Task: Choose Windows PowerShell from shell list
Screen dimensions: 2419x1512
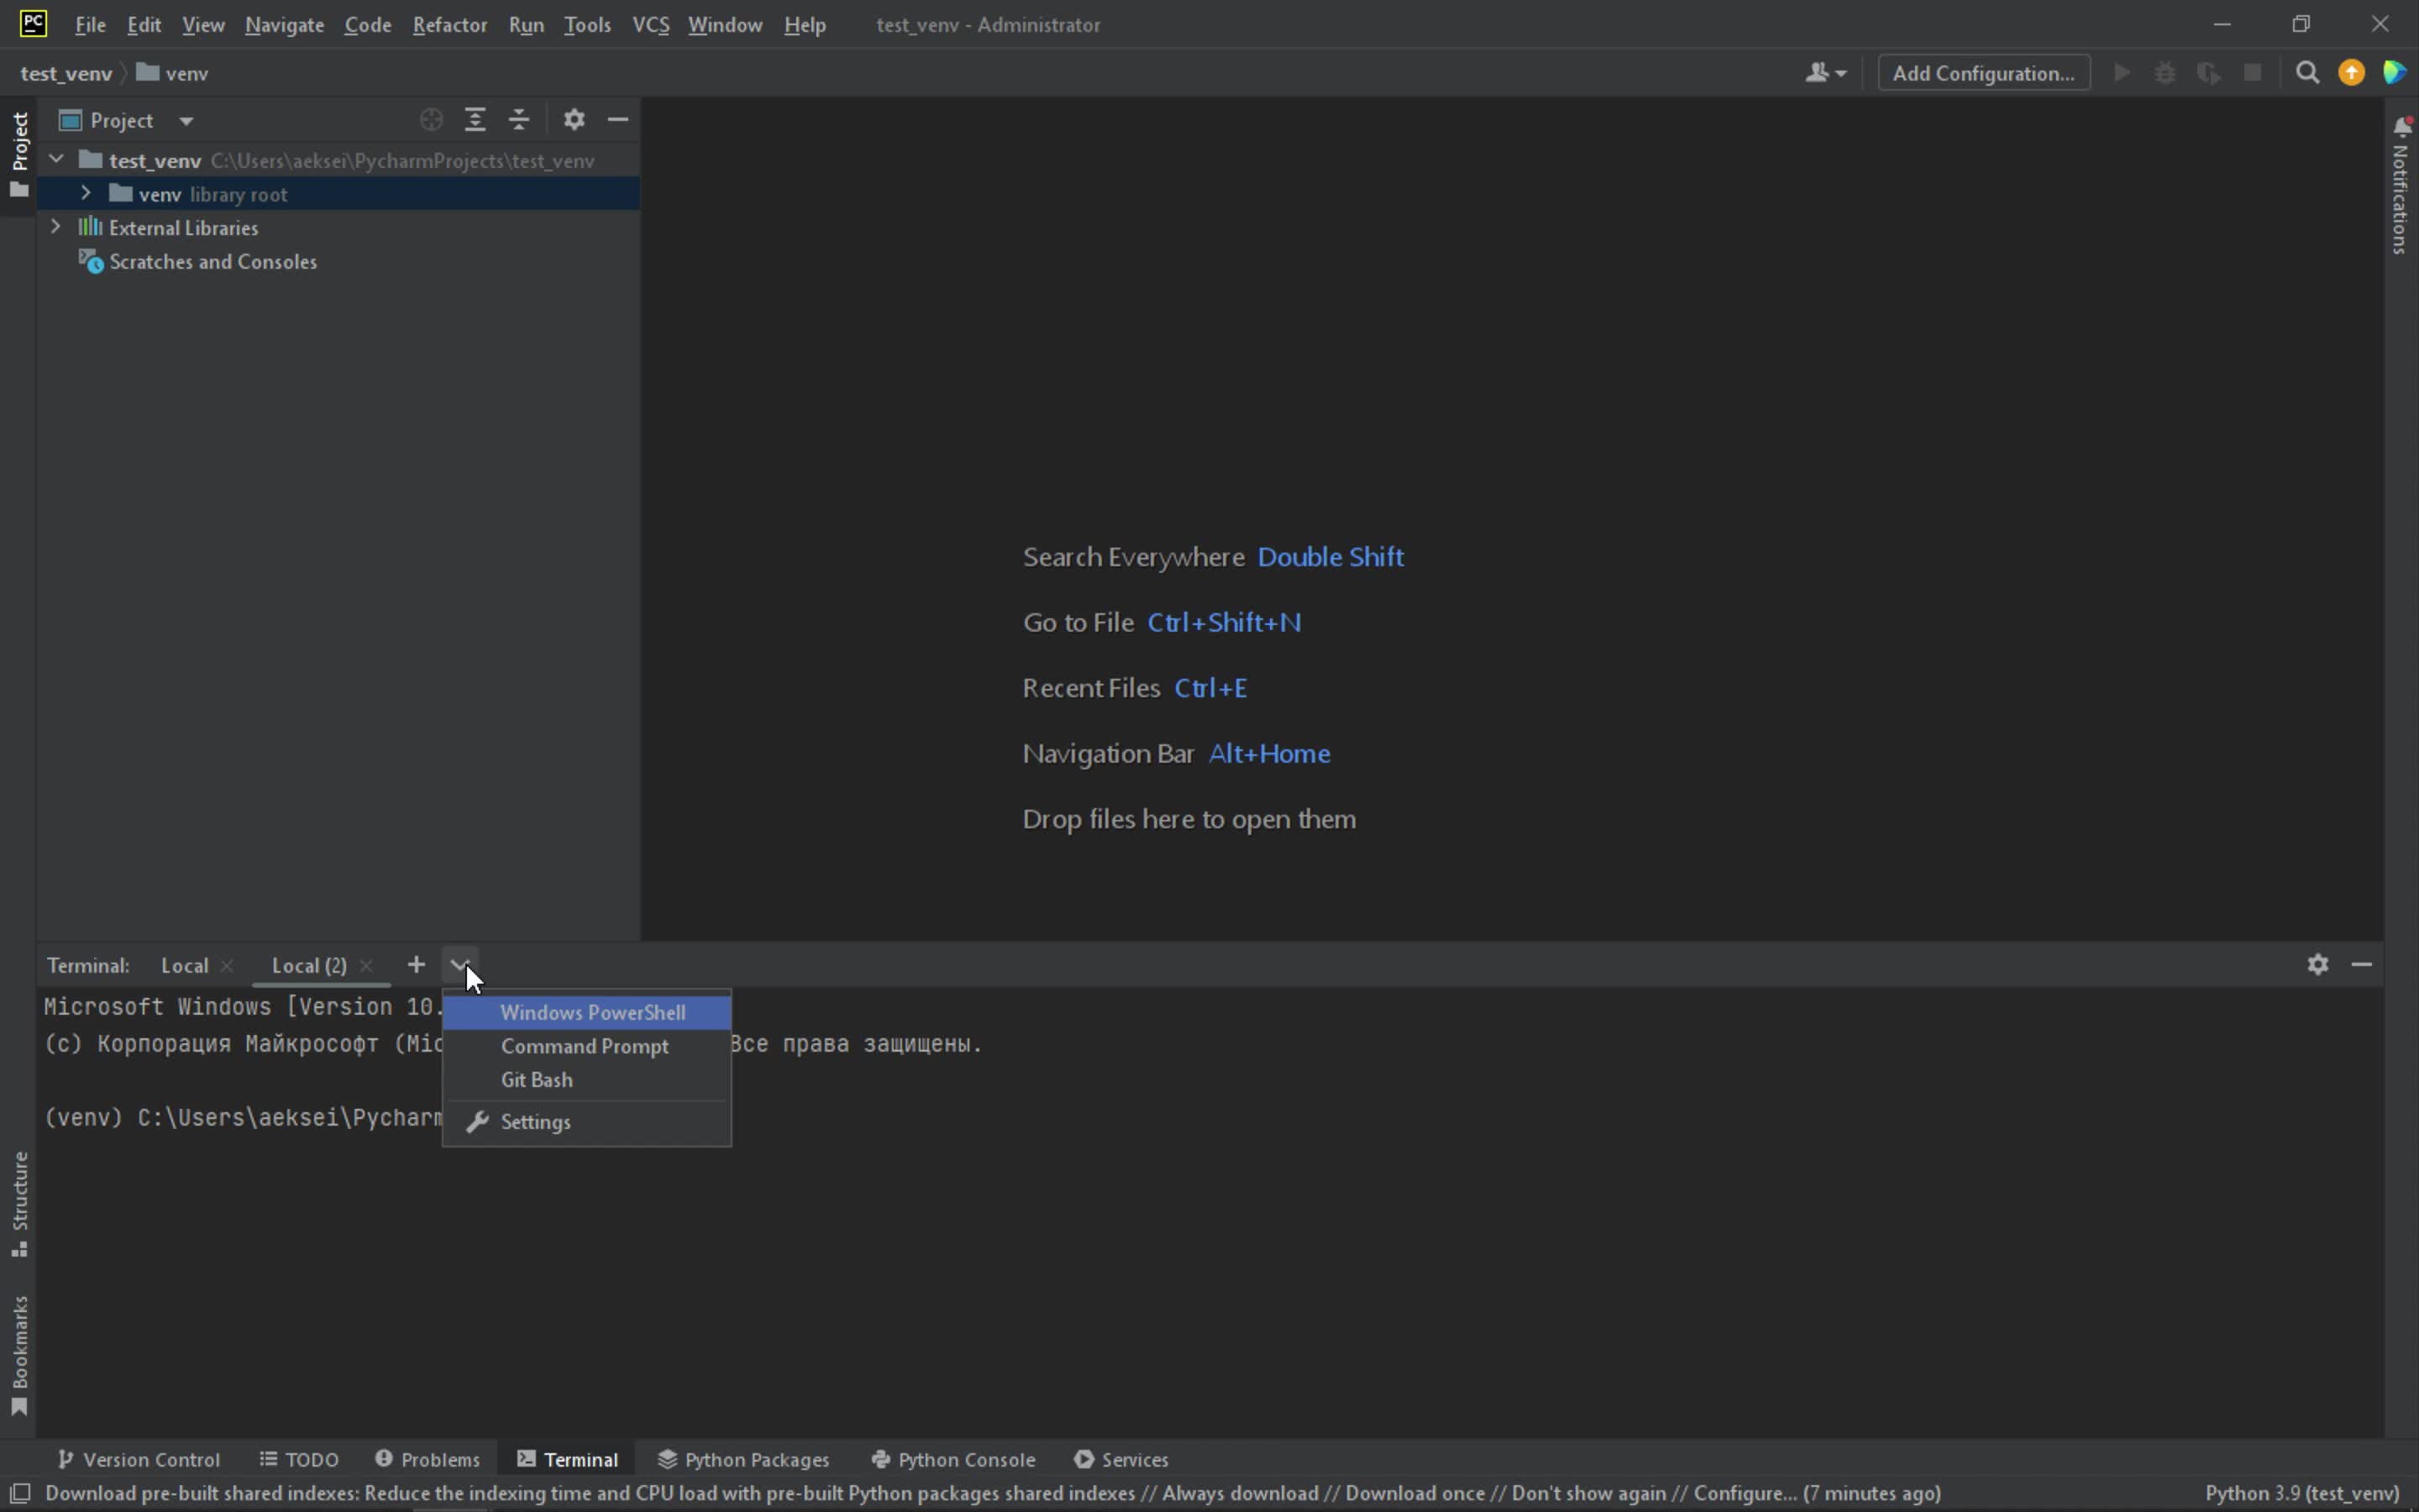Action: pos(587,1012)
